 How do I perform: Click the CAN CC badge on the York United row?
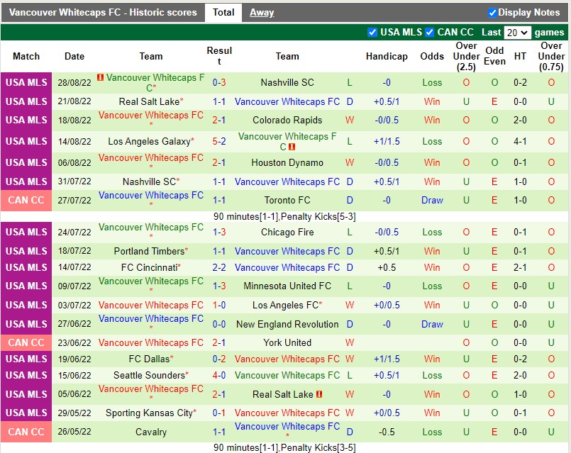[x=26, y=342]
